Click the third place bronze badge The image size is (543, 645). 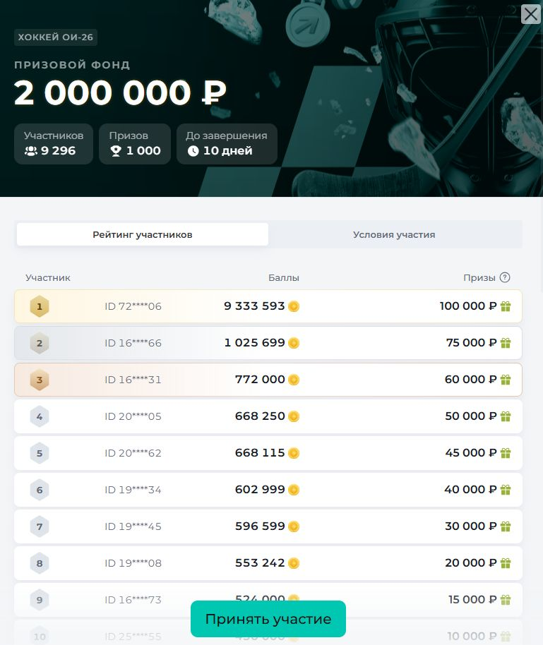(x=40, y=380)
